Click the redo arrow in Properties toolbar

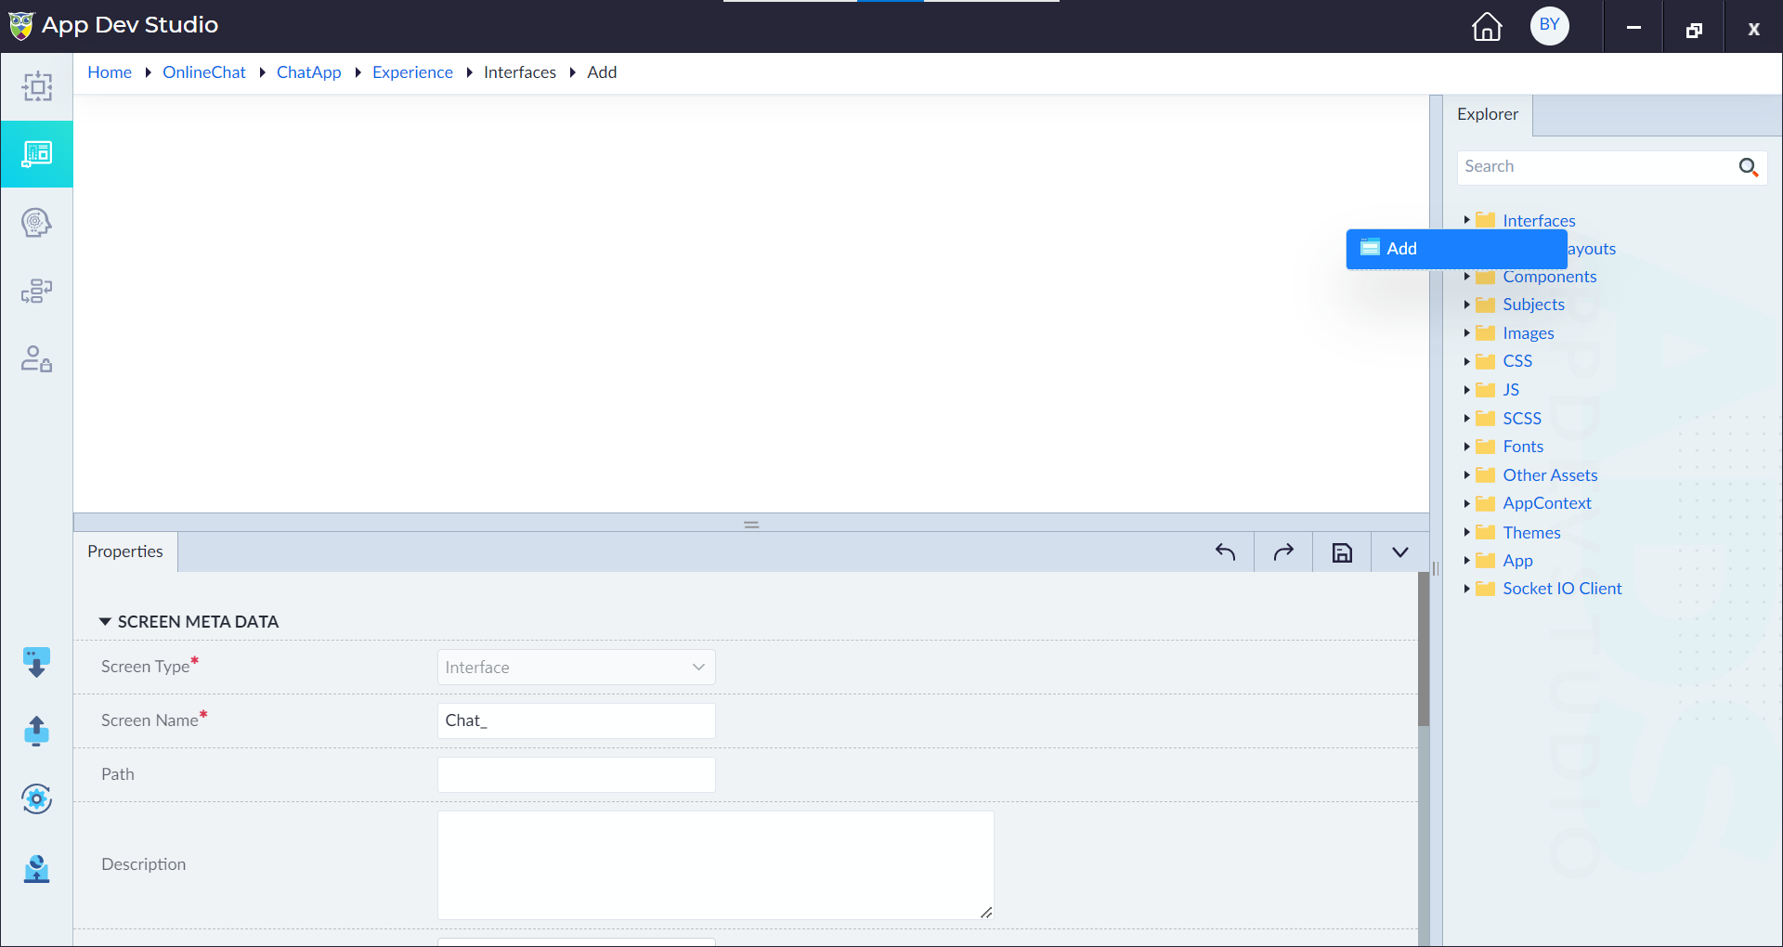coord(1283,552)
